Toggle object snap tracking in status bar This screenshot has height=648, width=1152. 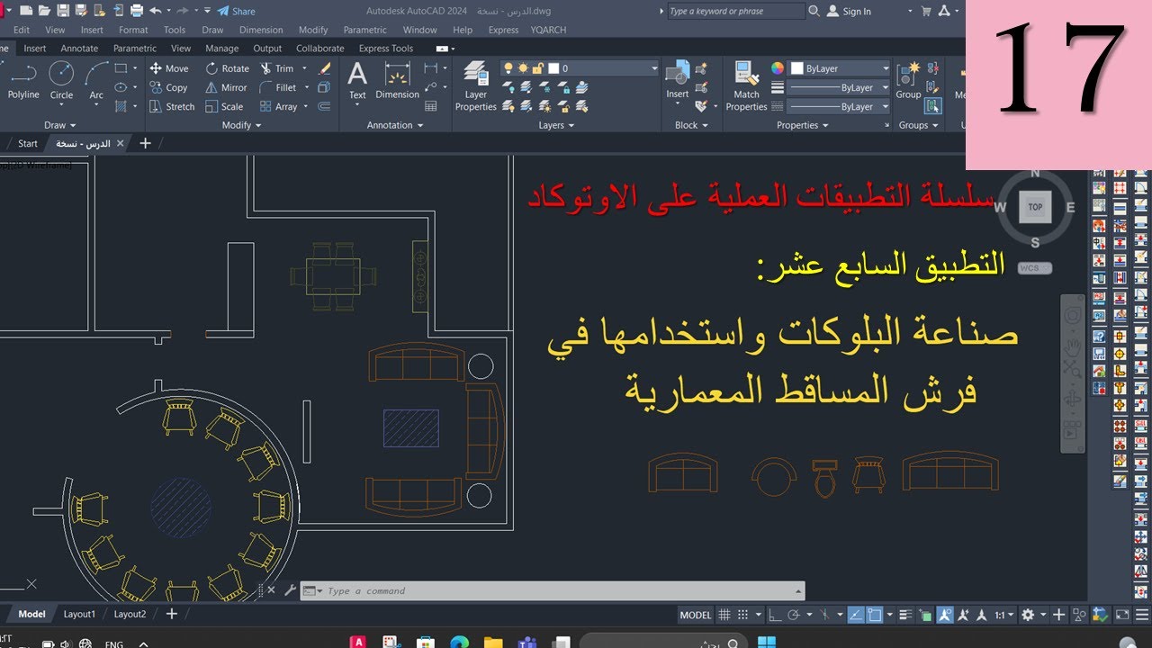click(856, 615)
